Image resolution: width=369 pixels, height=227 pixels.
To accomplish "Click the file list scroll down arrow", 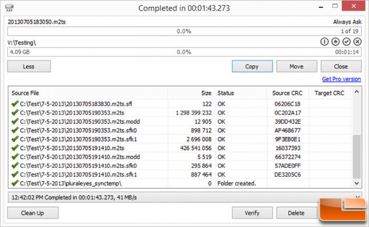I will click(356, 183).
